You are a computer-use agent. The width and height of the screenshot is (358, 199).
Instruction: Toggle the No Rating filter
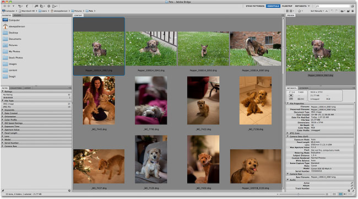[36, 94]
